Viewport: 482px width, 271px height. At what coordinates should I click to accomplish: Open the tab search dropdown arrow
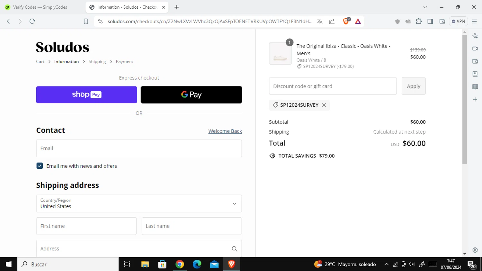pyautogui.click(x=425, y=7)
